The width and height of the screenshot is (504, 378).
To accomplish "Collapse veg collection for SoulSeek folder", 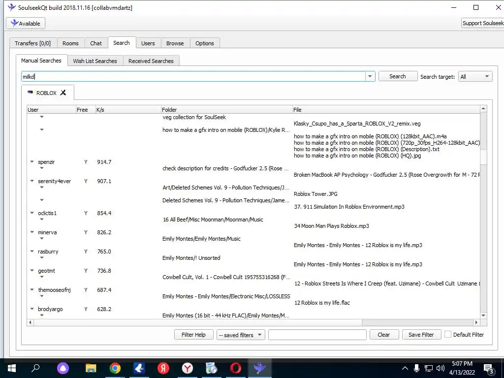I will coord(42,117).
